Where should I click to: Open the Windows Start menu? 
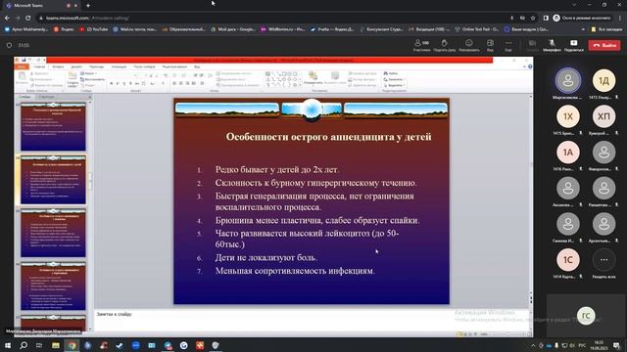coord(8,345)
